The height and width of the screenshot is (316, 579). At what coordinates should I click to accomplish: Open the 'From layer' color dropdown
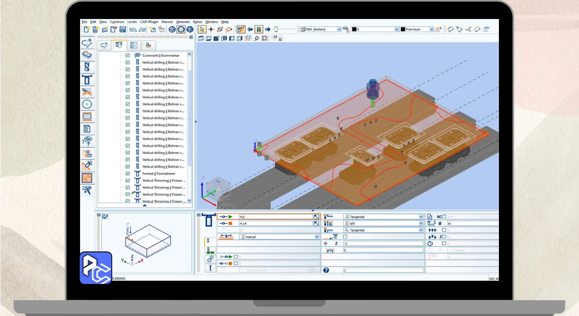click(431, 29)
